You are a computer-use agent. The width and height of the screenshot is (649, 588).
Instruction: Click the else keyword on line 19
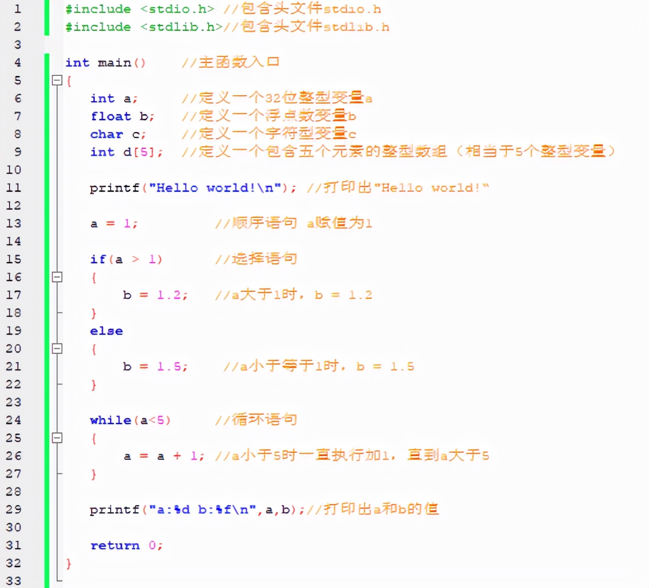point(106,331)
